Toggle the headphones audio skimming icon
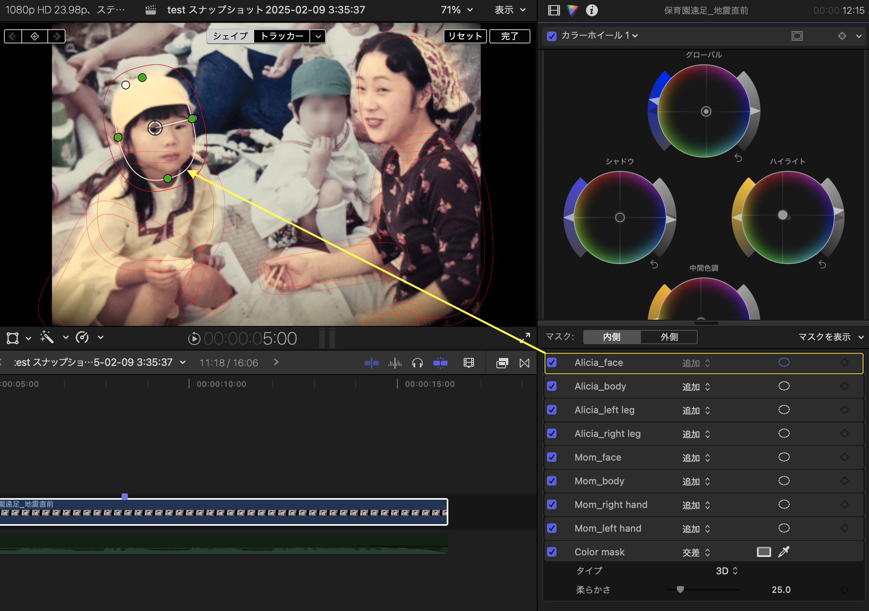The width and height of the screenshot is (869, 611). [x=417, y=363]
